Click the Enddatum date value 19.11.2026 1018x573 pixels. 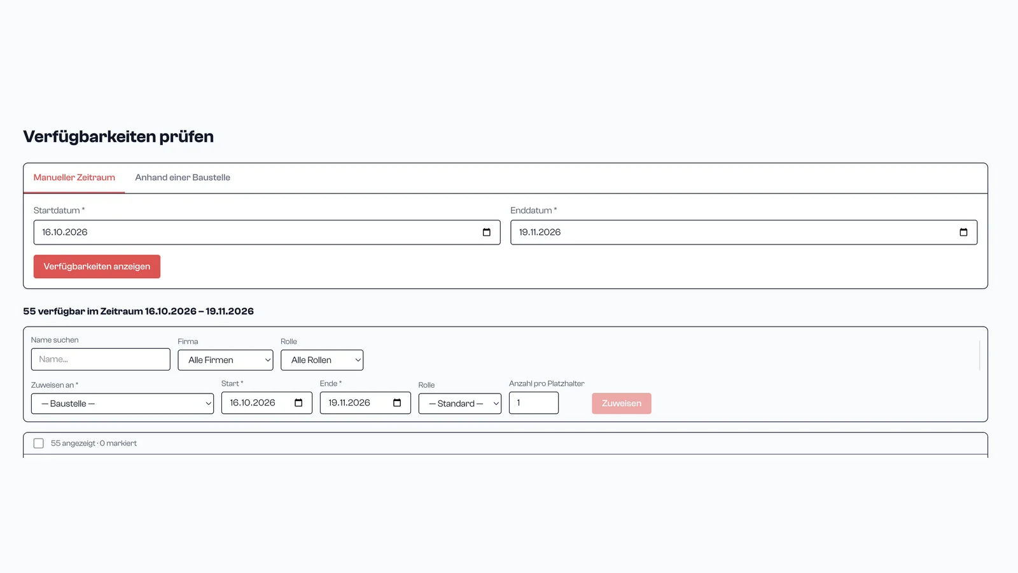540,232
